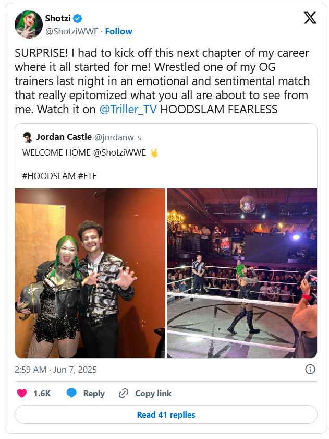Read 41 replies button
Screen dimensions: 329x439
coord(166,414)
